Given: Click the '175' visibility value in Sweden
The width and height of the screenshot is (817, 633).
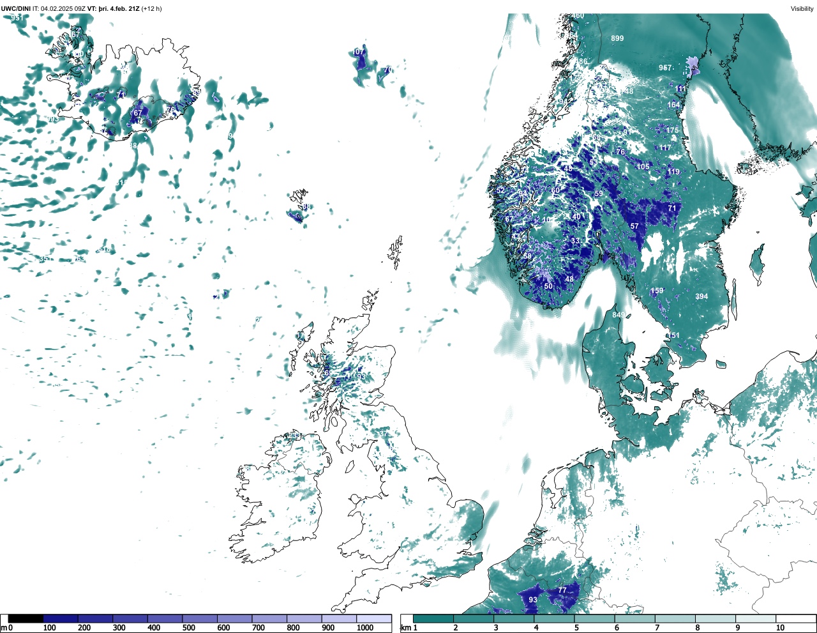Looking at the screenshot, I should 672,130.
